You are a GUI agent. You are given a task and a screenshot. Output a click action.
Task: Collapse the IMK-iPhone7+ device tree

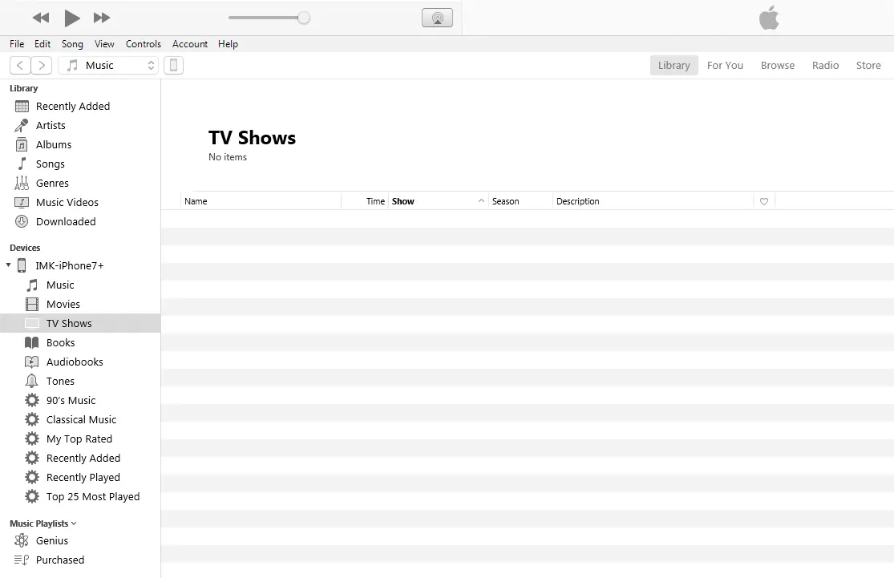click(x=9, y=265)
